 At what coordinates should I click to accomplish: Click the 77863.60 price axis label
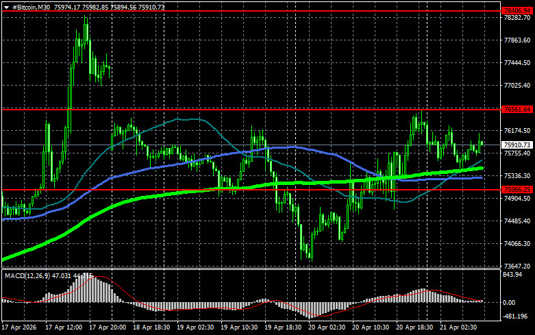click(x=517, y=40)
